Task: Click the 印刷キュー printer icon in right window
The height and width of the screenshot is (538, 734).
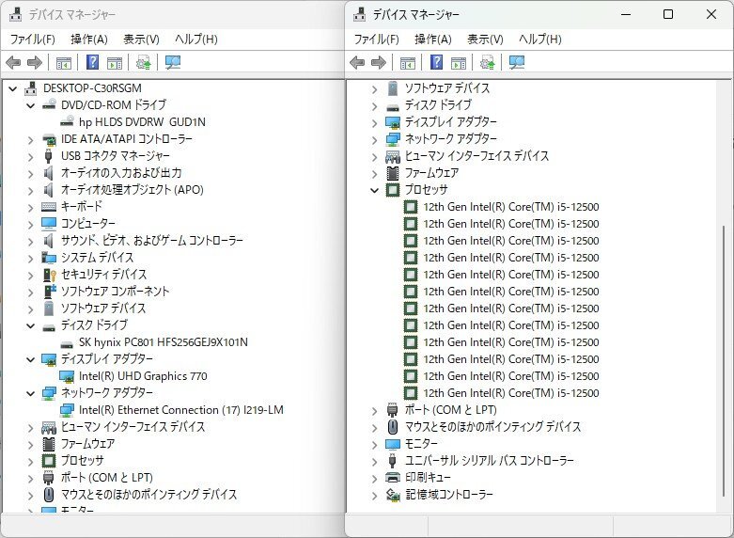Action: click(392, 478)
